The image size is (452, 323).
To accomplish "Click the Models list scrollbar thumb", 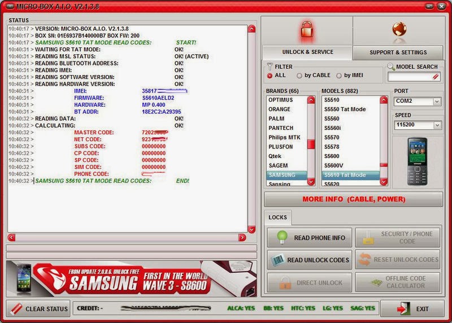I will click(x=384, y=165).
